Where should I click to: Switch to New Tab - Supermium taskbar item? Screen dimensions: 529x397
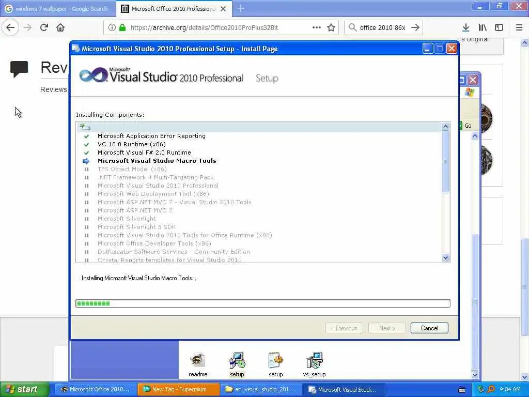[x=178, y=389]
